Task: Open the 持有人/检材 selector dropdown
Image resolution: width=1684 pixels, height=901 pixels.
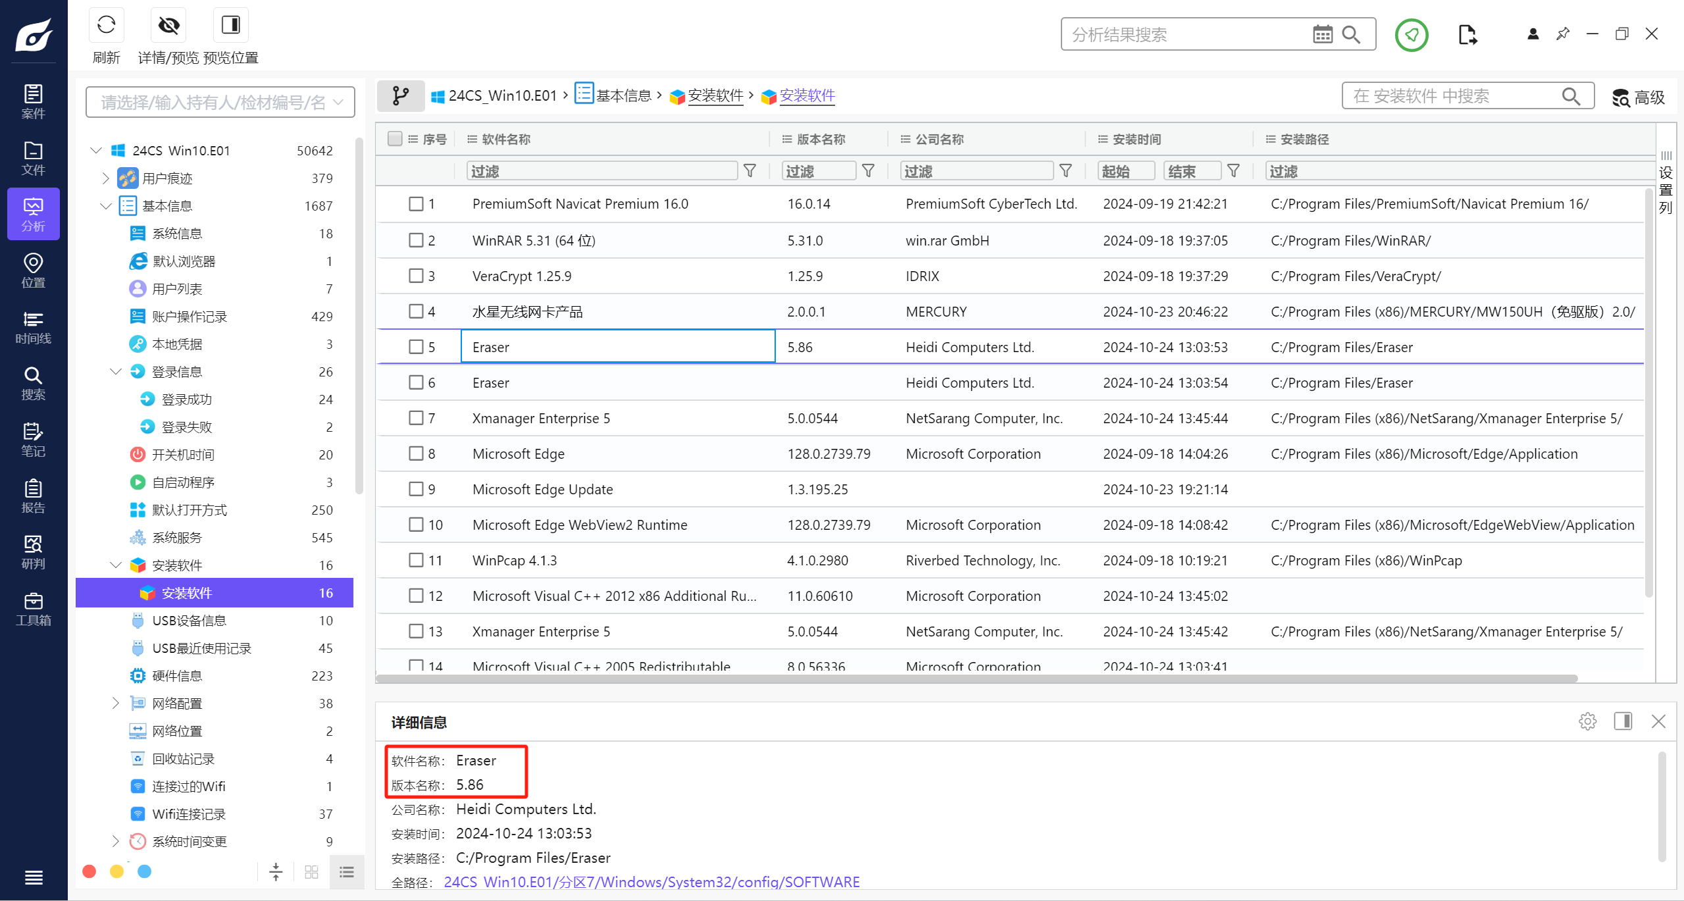Action: click(220, 102)
